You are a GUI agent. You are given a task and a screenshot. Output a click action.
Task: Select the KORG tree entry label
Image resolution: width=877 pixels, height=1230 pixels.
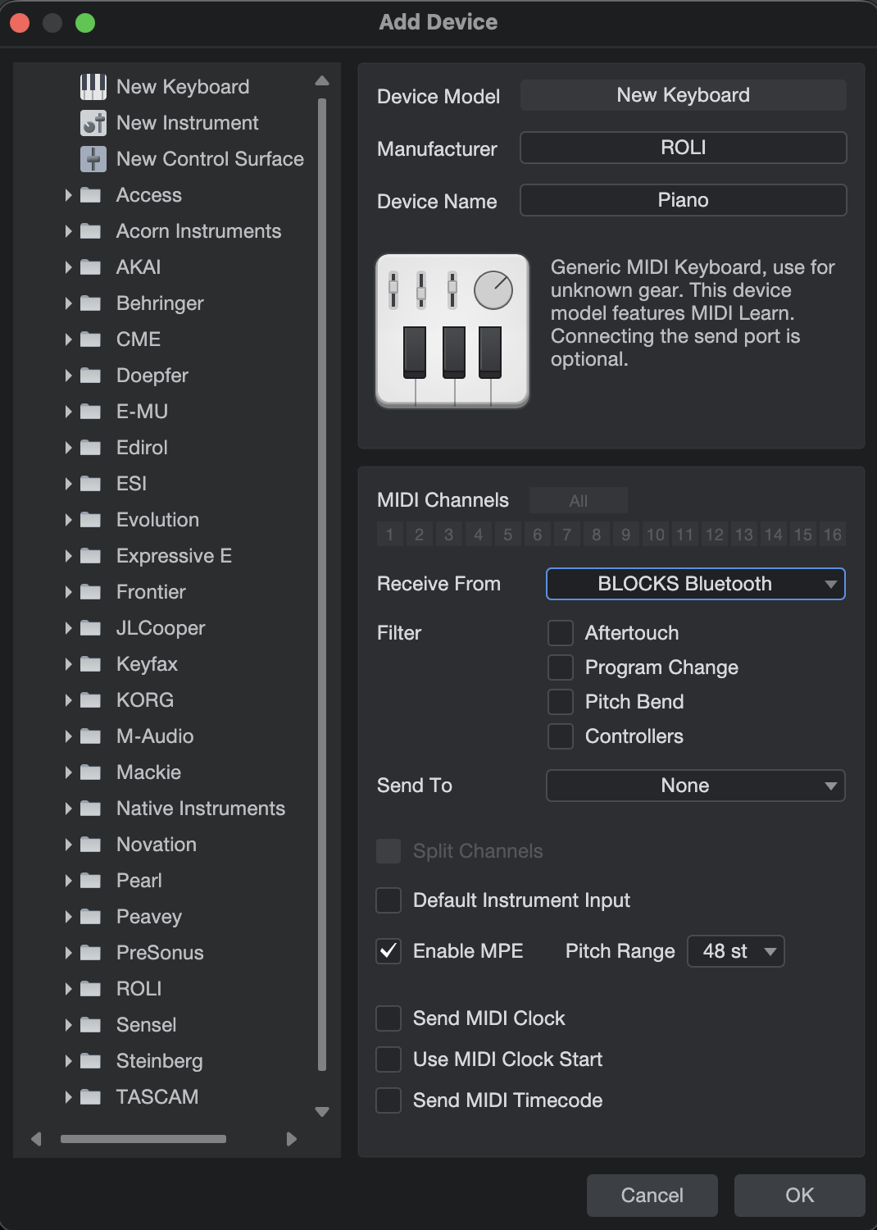(145, 700)
